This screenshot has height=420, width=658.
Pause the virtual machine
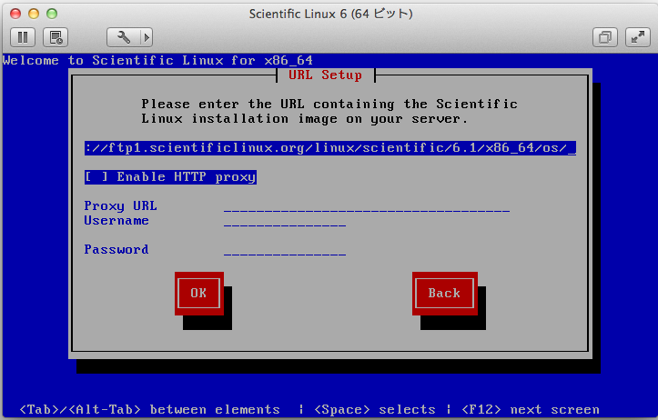click(x=23, y=37)
